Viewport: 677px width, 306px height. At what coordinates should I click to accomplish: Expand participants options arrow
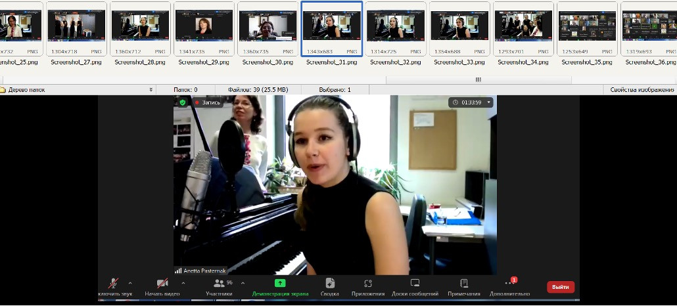point(243,283)
